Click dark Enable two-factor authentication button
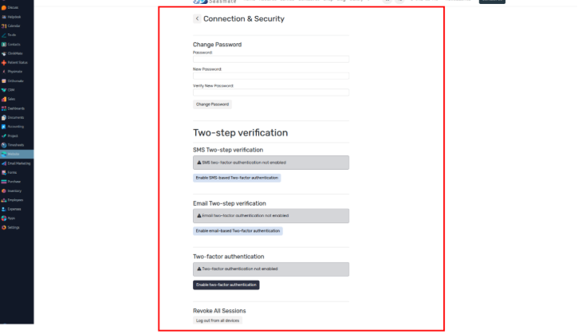 click(x=226, y=285)
